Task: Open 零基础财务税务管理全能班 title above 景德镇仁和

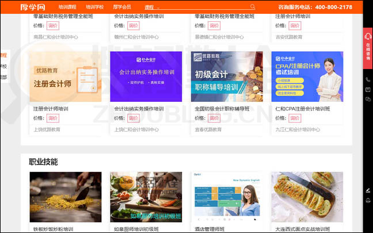Action: pyautogui.click(x=224, y=17)
